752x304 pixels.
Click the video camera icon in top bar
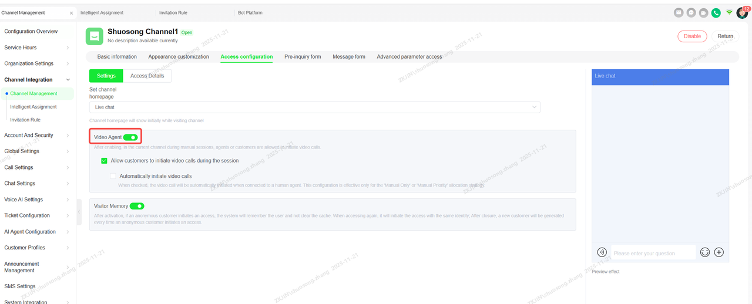pyautogui.click(x=703, y=12)
